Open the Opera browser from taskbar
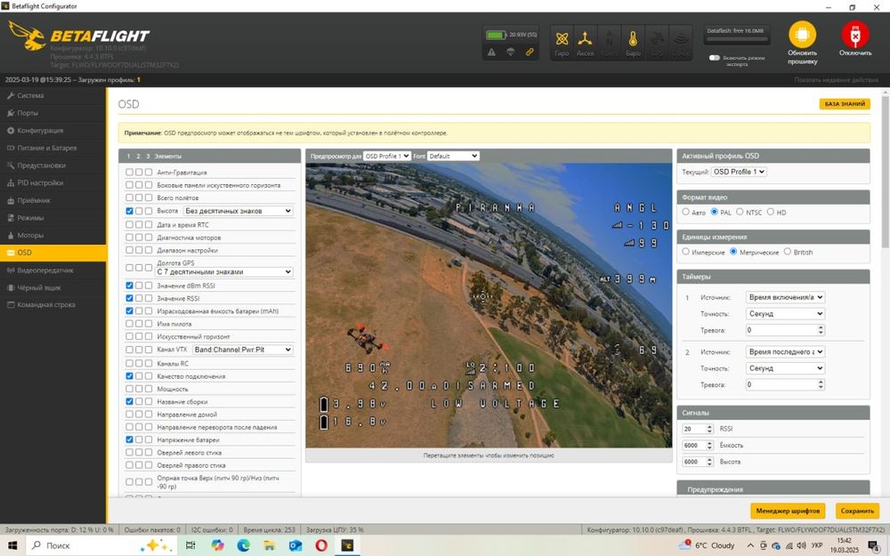The width and height of the screenshot is (890, 556). [321, 545]
